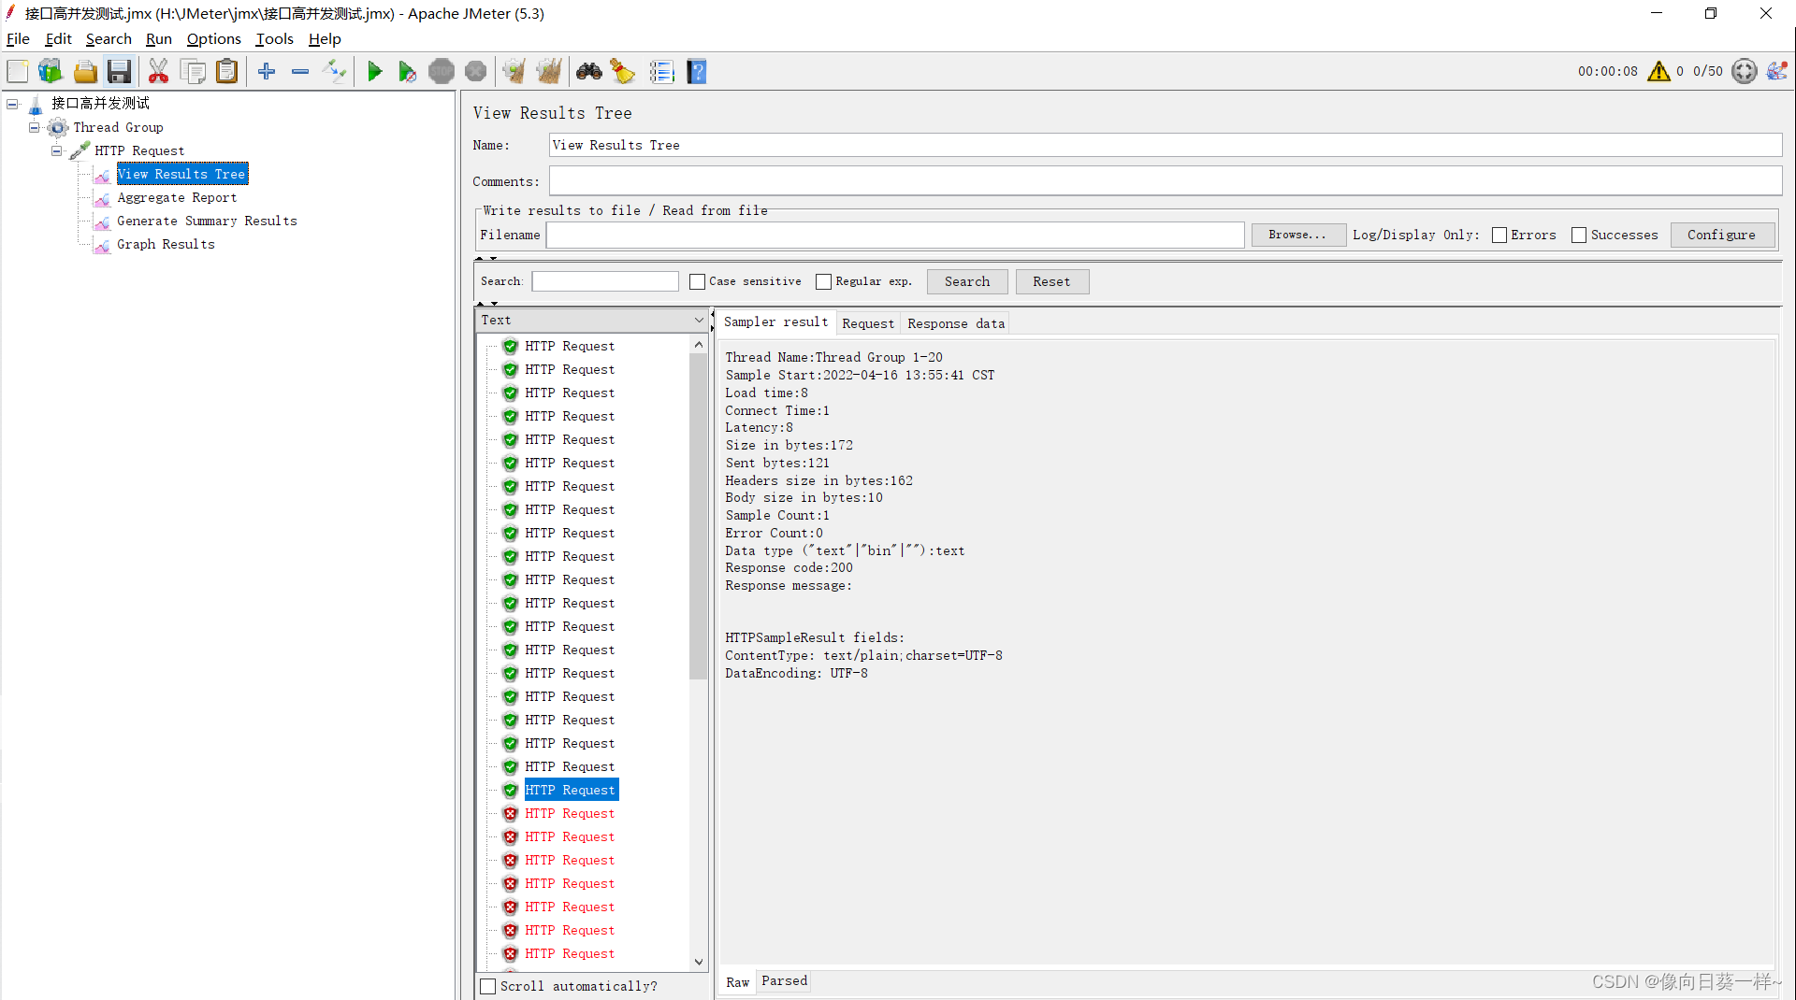Select the Graph Results listener
The height and width of the screenshot is (1000, 1796).
coord(166,245)
